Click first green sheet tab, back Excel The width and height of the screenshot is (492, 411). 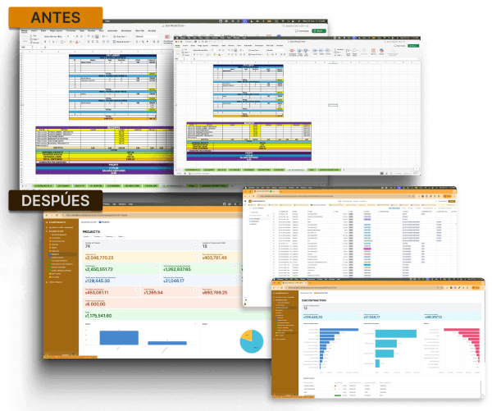[x=43, y=186]
